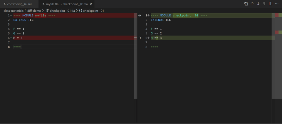282x124 pixels.
Task: Click red overview ruler marker at top right
Action: (x=276, y=15)
